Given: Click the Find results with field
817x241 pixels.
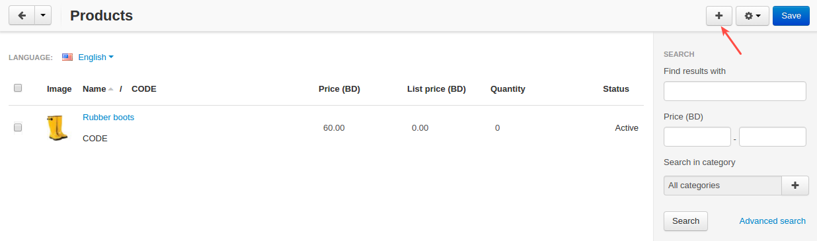Looking at the screenshot, I should tap(735, 91).
